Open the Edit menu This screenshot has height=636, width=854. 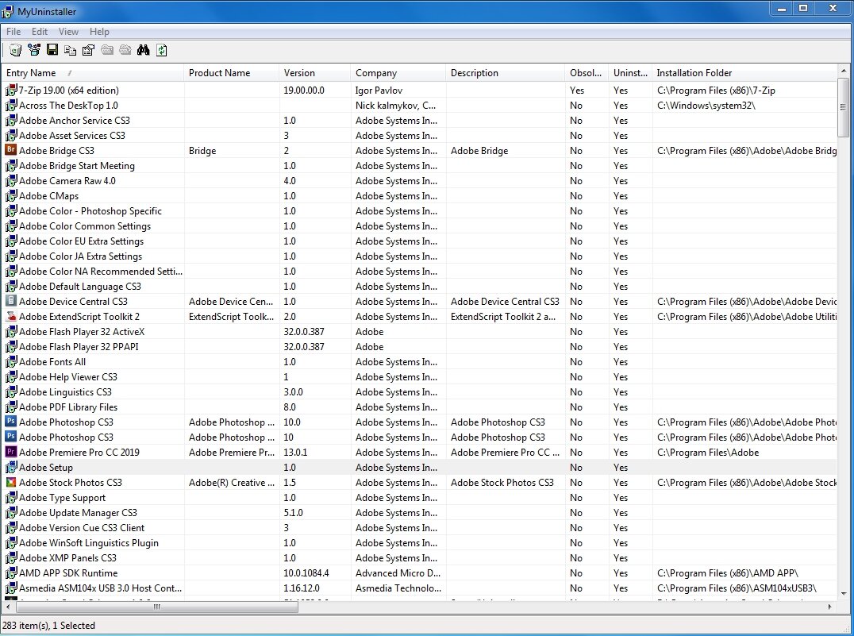pos(39,32)
